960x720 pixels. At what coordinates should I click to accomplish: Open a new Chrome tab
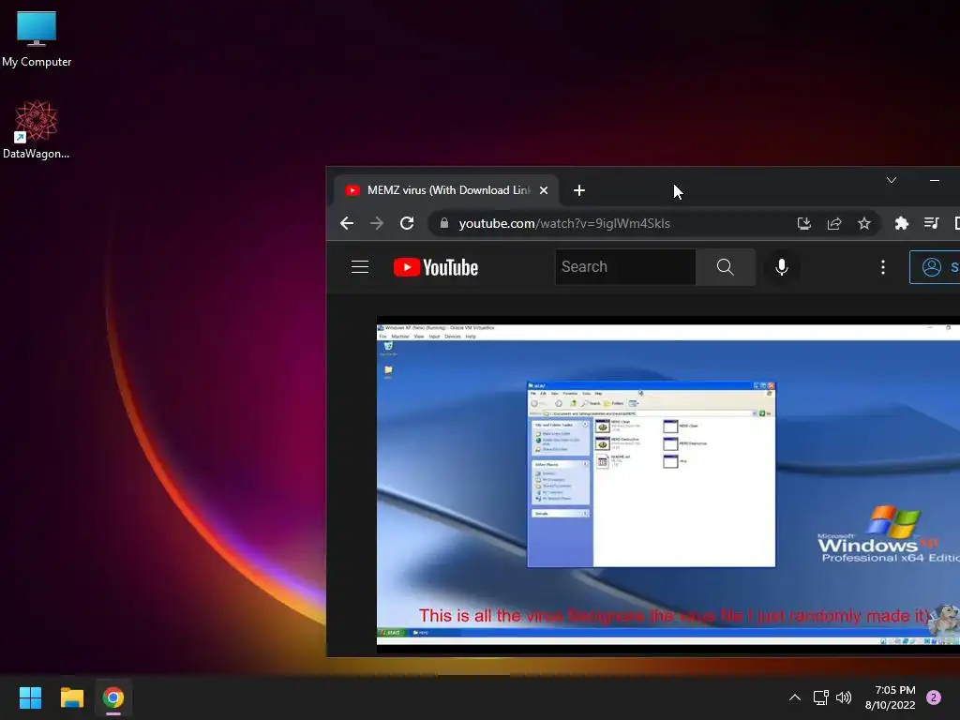[x=579, y=190]
